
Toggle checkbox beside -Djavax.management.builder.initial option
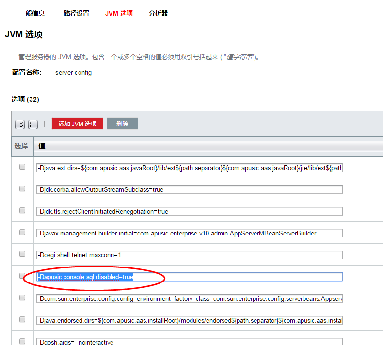pyautogui.click(x=22, y=233)
